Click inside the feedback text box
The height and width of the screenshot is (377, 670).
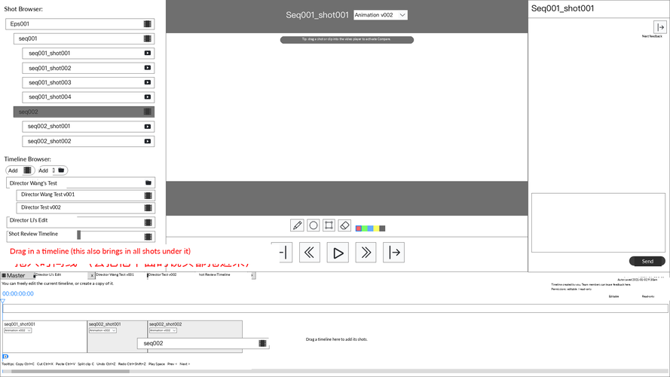click(x=598, y=222)
